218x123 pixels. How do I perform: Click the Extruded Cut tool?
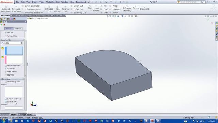point(49,9)
